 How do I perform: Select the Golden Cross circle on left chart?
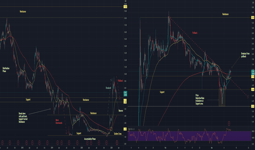click(x=111, y=129)
